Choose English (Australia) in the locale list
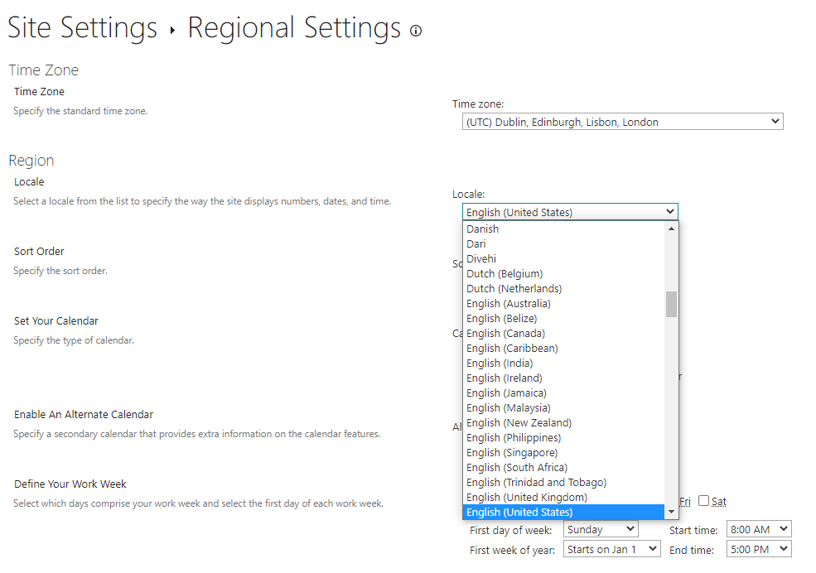 pos(509,303)
